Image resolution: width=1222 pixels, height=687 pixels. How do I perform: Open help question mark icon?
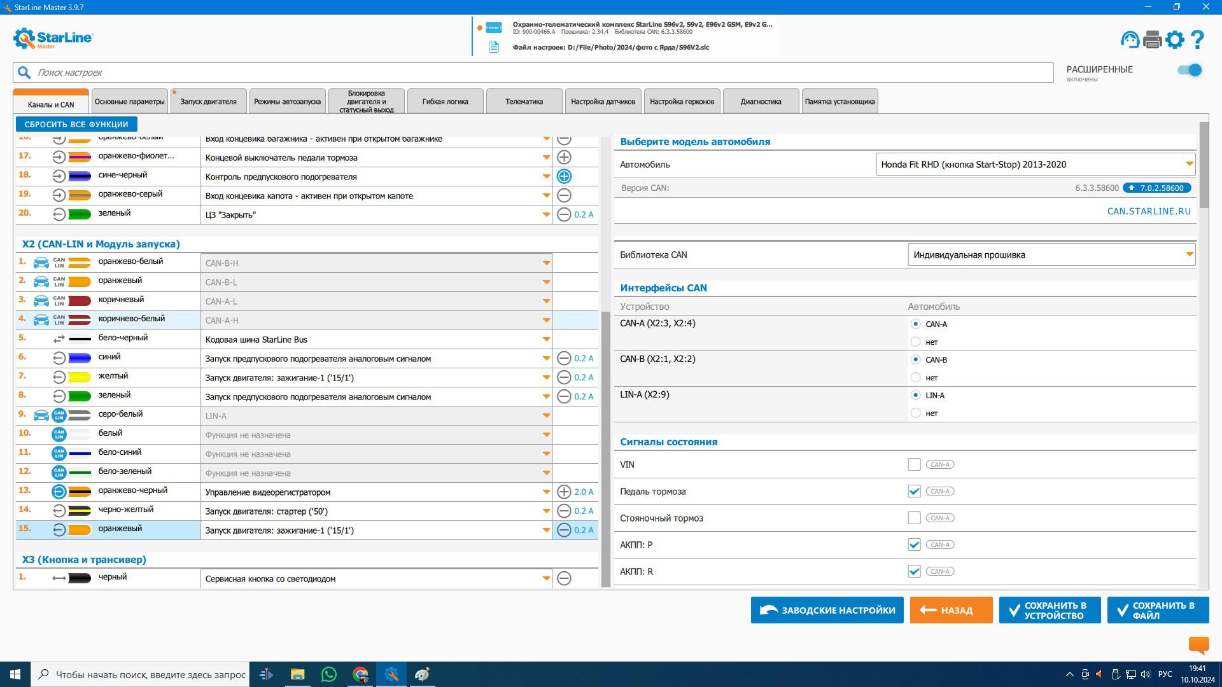tap(1197, 39)
